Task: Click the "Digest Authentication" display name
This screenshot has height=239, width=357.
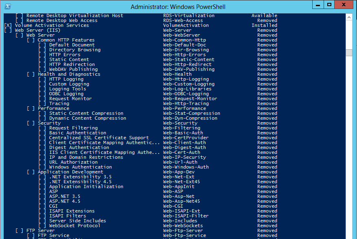Action: point(79,148)
